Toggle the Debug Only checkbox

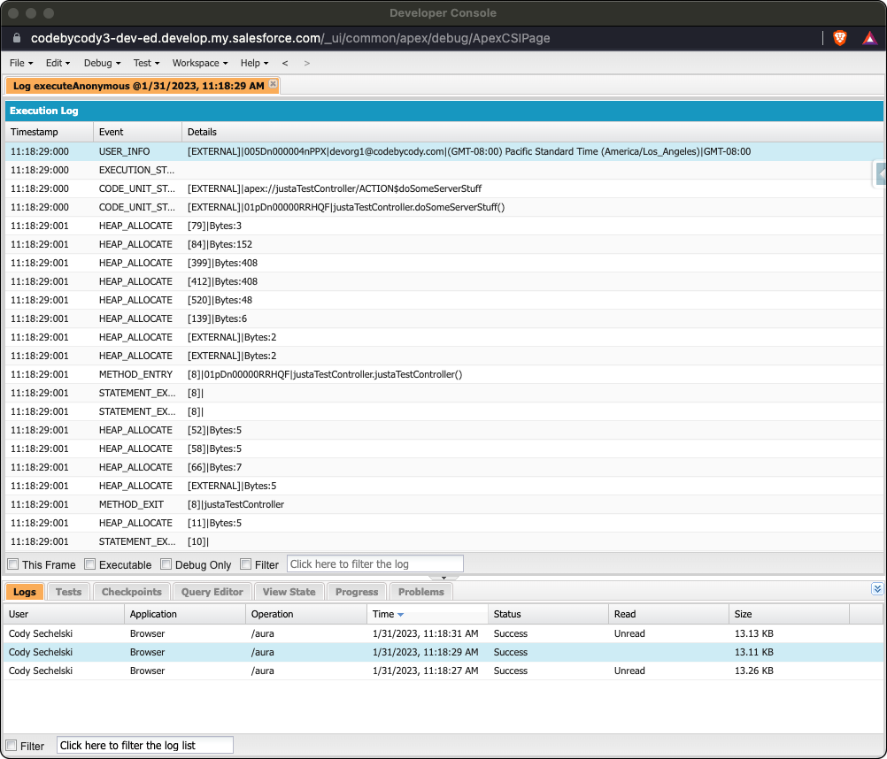[166, 563]
